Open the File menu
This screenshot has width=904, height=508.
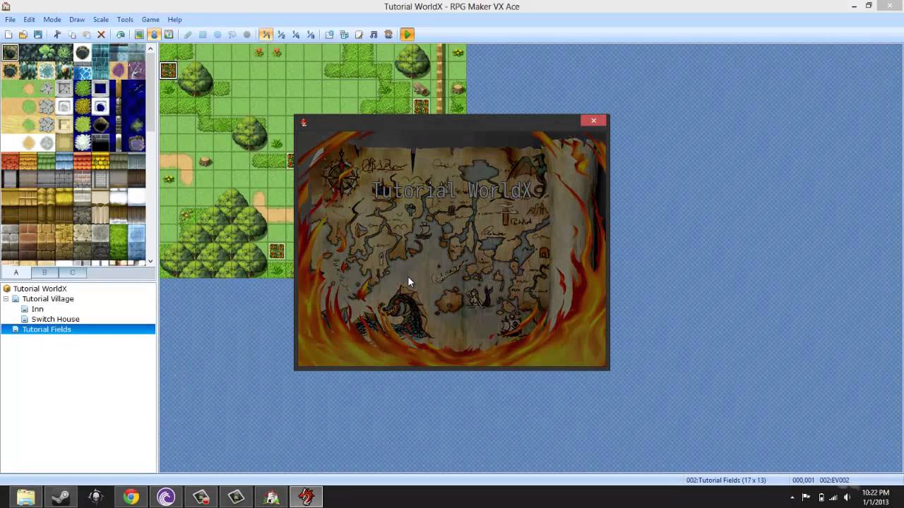(x=10, y=20)
